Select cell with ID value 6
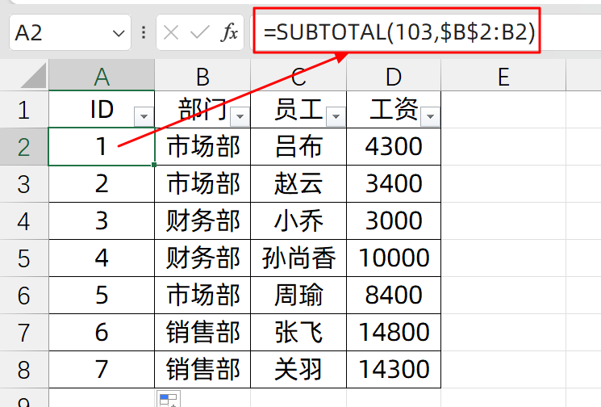The height and width of the screenshot is (407, 601). [x=102, y=332]
